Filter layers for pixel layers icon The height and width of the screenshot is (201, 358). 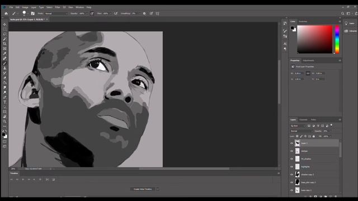(x=309, y=126)
